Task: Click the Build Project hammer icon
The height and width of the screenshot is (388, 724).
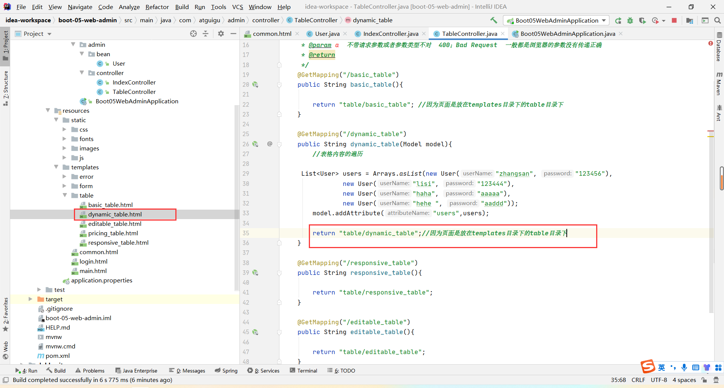Action: click(493, 20)
